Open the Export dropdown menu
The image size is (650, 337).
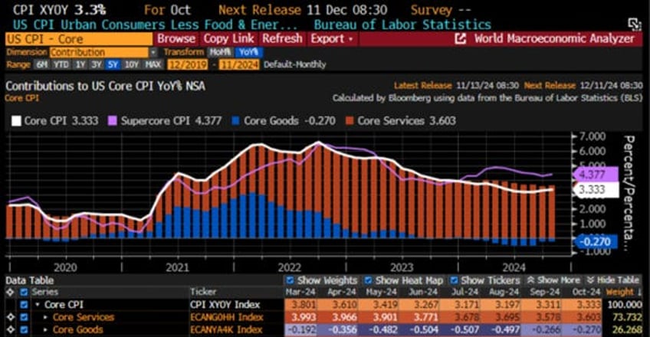332,39
